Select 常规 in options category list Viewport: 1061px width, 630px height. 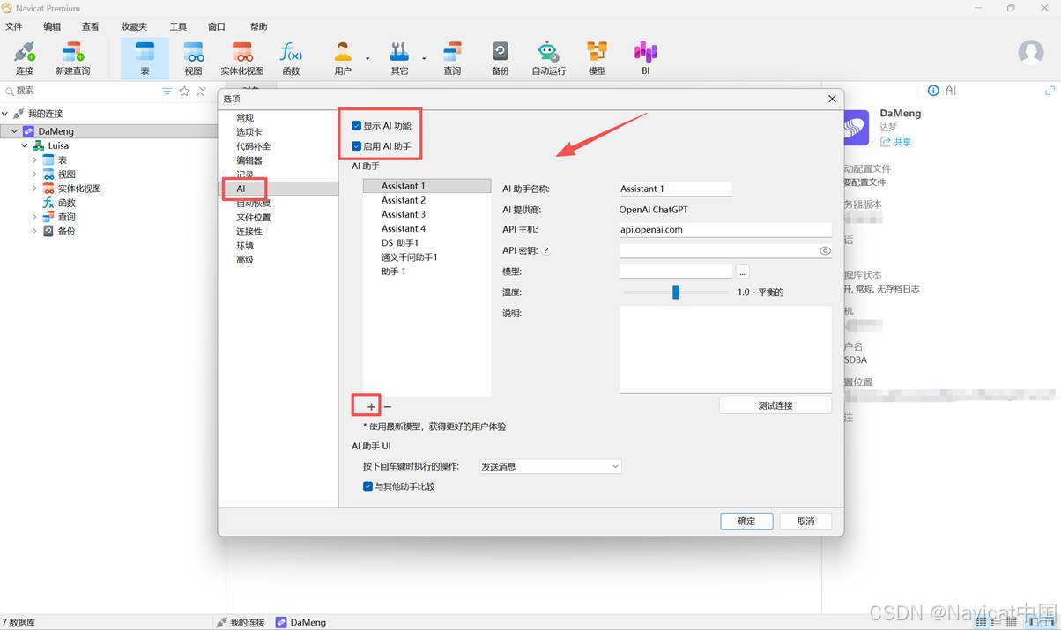pyautogui.click(x=245, y=118)
